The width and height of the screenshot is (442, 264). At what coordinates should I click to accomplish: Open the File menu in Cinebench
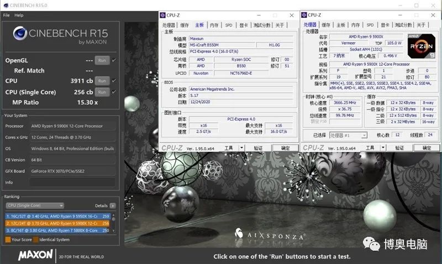(x=6, y=15)
